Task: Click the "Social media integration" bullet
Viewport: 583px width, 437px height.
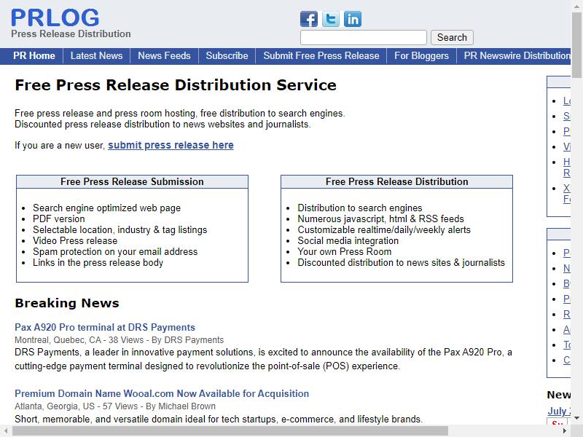Action: point(348,241)
